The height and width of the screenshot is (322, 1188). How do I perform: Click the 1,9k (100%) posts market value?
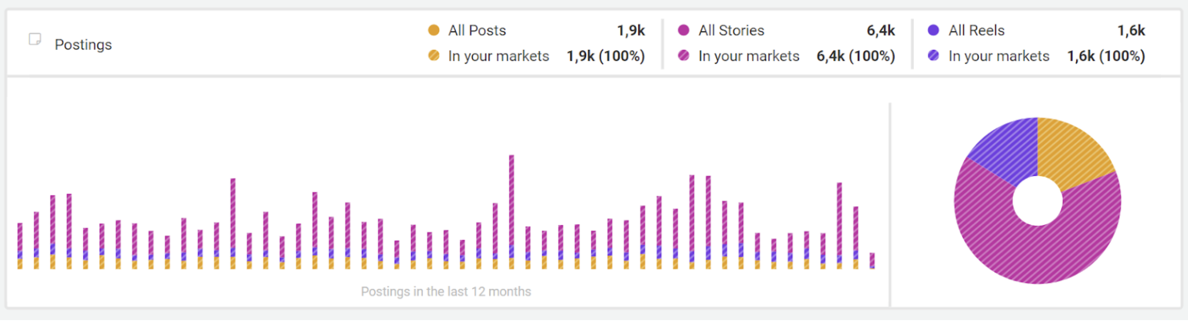tap(605, 56)
